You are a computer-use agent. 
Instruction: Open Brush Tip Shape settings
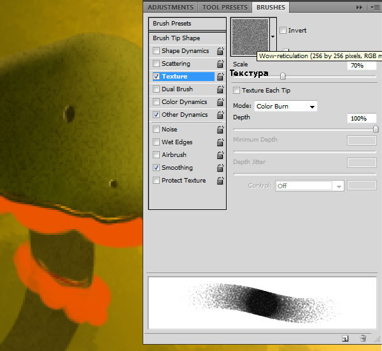187,38
